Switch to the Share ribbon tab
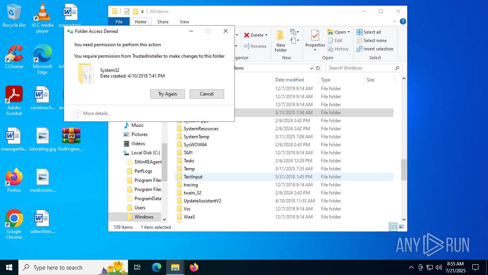The width and height of the screenshot is (488, 275). [163, 22]
